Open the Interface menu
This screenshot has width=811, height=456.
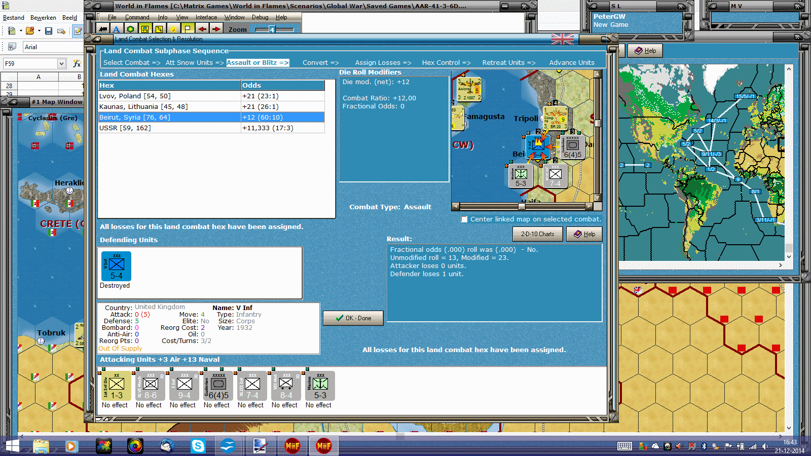(x=206, y=17)
